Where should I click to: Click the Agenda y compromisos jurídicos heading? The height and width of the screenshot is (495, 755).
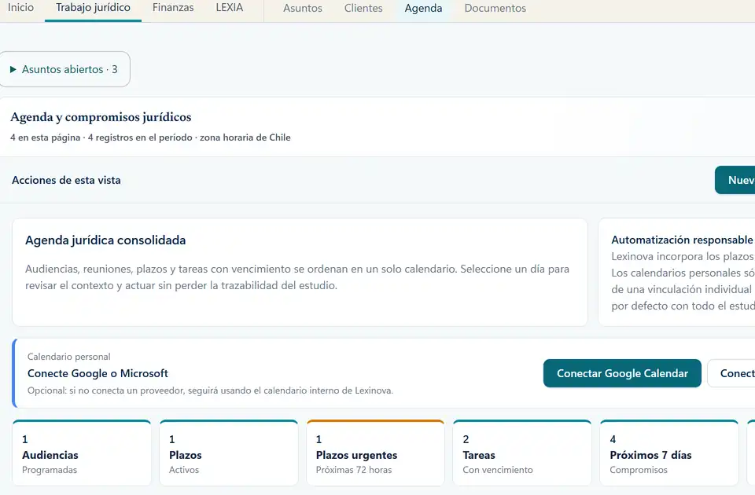[101, 117]
